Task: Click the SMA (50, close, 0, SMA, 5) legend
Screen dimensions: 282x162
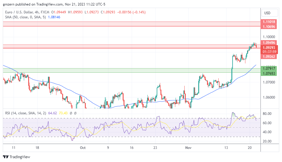Action: 25,17
